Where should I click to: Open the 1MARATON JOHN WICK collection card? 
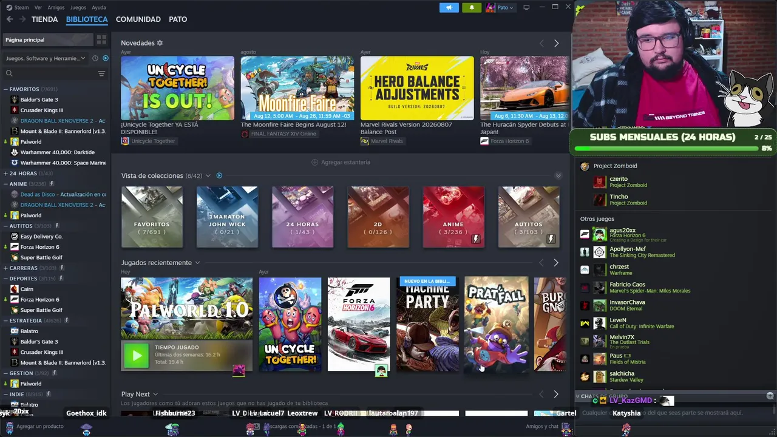click(x=227, y=217)
